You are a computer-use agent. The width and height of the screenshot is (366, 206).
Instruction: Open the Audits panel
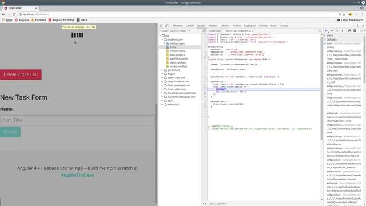(x=274, y=26)
